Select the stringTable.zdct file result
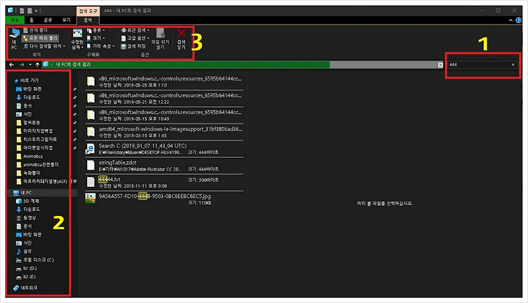Screen dimensions: 528x303 click(x=164, y=166)
